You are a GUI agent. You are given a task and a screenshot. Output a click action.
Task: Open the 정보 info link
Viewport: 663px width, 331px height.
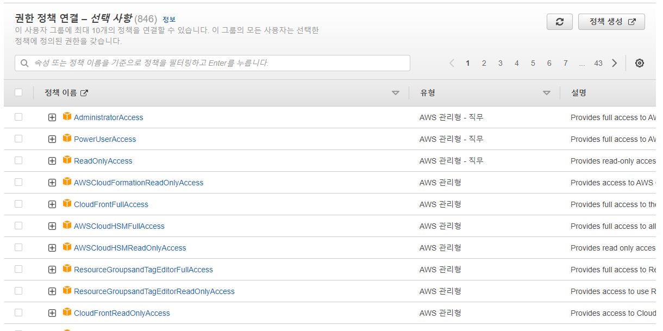[x=169, y=20]
